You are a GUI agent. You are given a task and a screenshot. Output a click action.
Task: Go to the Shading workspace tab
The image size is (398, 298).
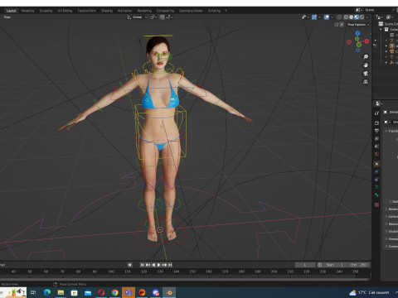[x=107, y=11]
